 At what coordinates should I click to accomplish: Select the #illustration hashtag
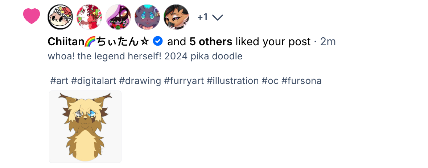coord(232,81)
